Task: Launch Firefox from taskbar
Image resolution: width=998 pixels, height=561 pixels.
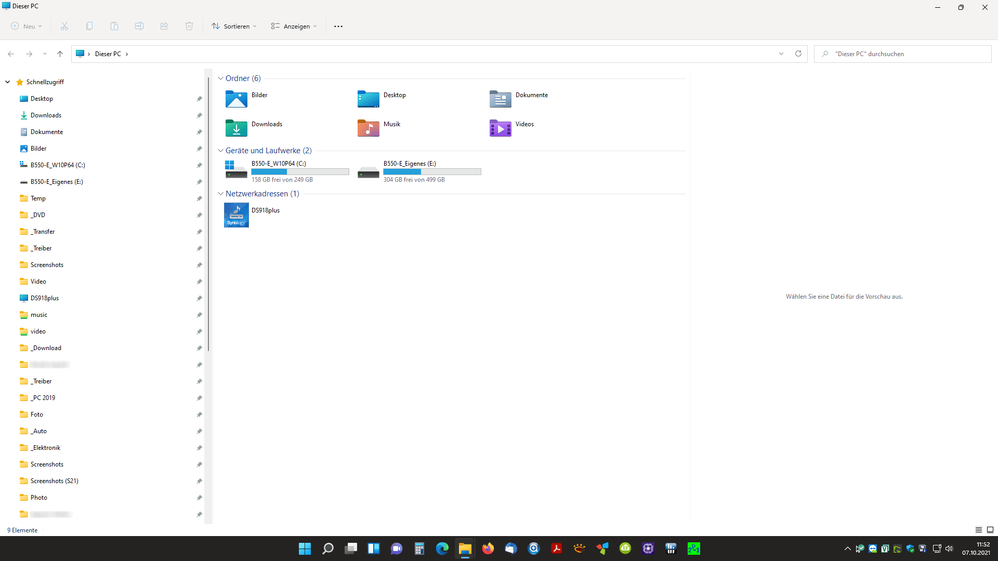Action: click(x=488, y=549)
